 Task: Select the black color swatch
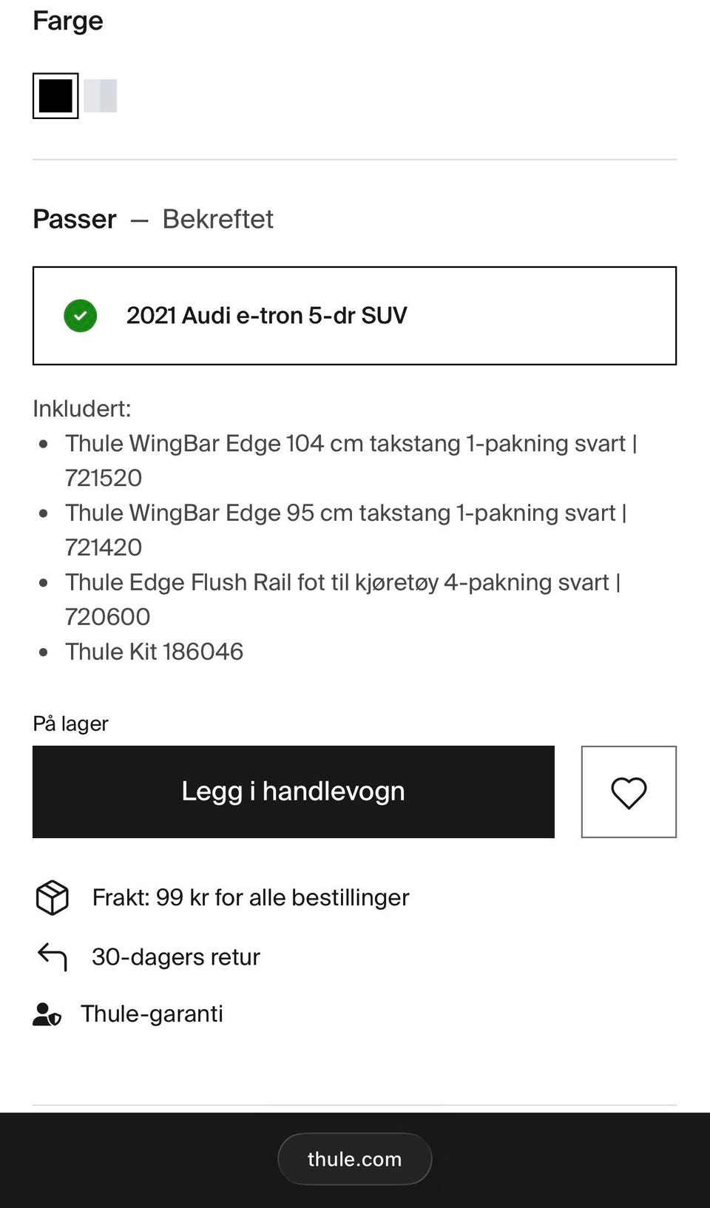[x=55, y=96]
